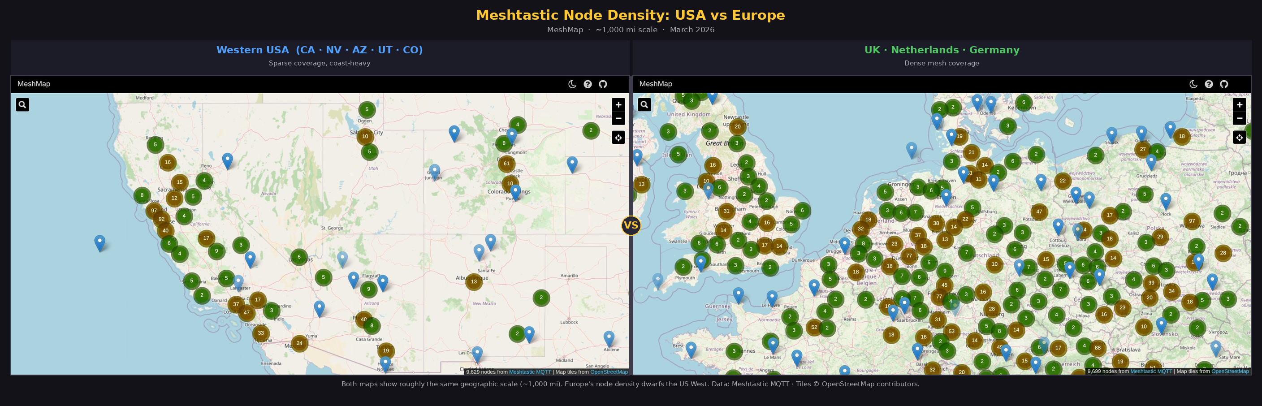The image size is (1262, 406).
Task: Select the 97-node cluster marker near Sacramento
Action: [x=155, y=210]
